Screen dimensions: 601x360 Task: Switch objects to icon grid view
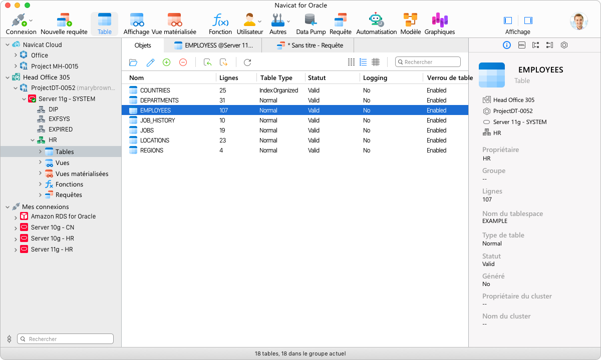(351, 62)
